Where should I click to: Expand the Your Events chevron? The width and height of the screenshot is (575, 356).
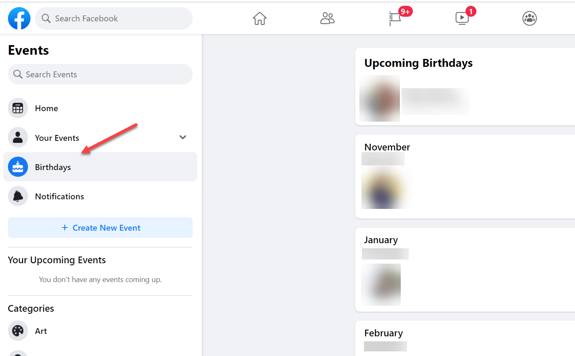pyautogui.click(x=183, y=137)
